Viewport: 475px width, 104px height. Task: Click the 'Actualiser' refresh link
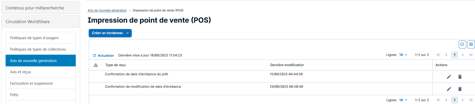tap(103, 55)
